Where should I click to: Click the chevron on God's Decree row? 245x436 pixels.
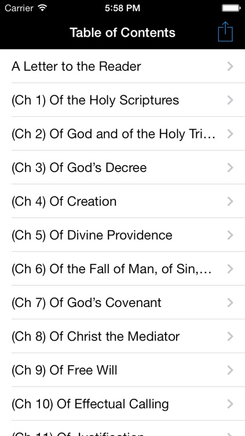(x=230, y=167)
